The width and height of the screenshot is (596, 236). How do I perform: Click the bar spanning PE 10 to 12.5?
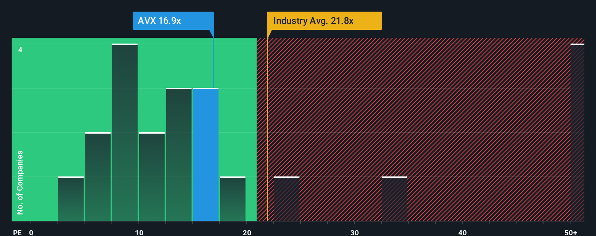(x=152, y=176)
